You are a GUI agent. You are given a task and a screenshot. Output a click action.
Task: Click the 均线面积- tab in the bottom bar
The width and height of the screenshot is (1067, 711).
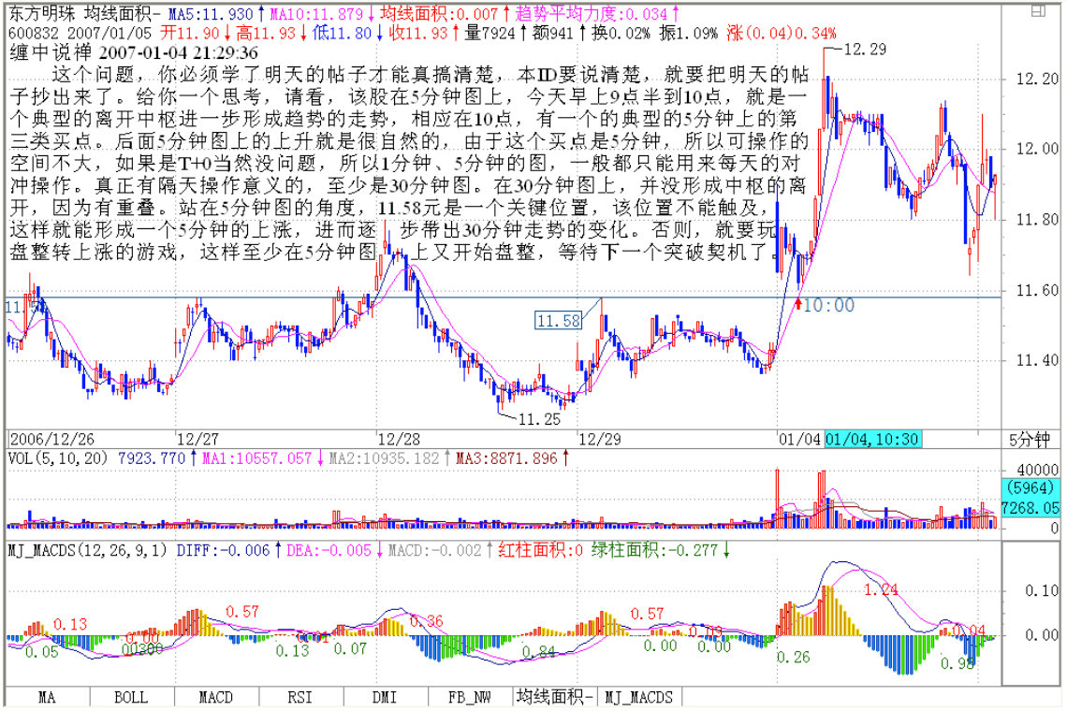(x=555, y=697)
